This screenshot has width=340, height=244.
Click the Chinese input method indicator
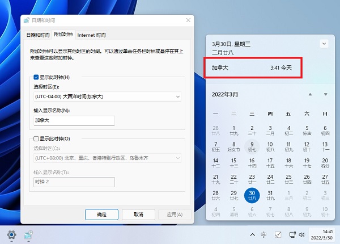(264, 234)
